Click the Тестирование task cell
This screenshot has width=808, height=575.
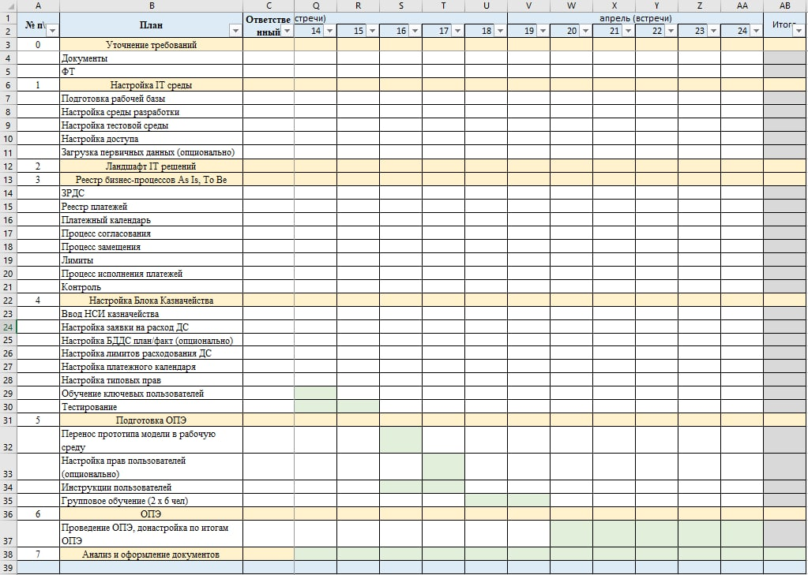[152, 407]
